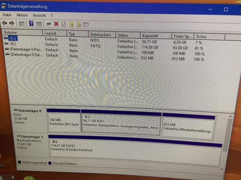This screenshot has height=180, width=241.
Task: Open help via blue question mark icon
Action: coord(31,24)
